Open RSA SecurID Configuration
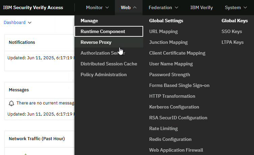The image size is (254, 155). pos(178,118)
